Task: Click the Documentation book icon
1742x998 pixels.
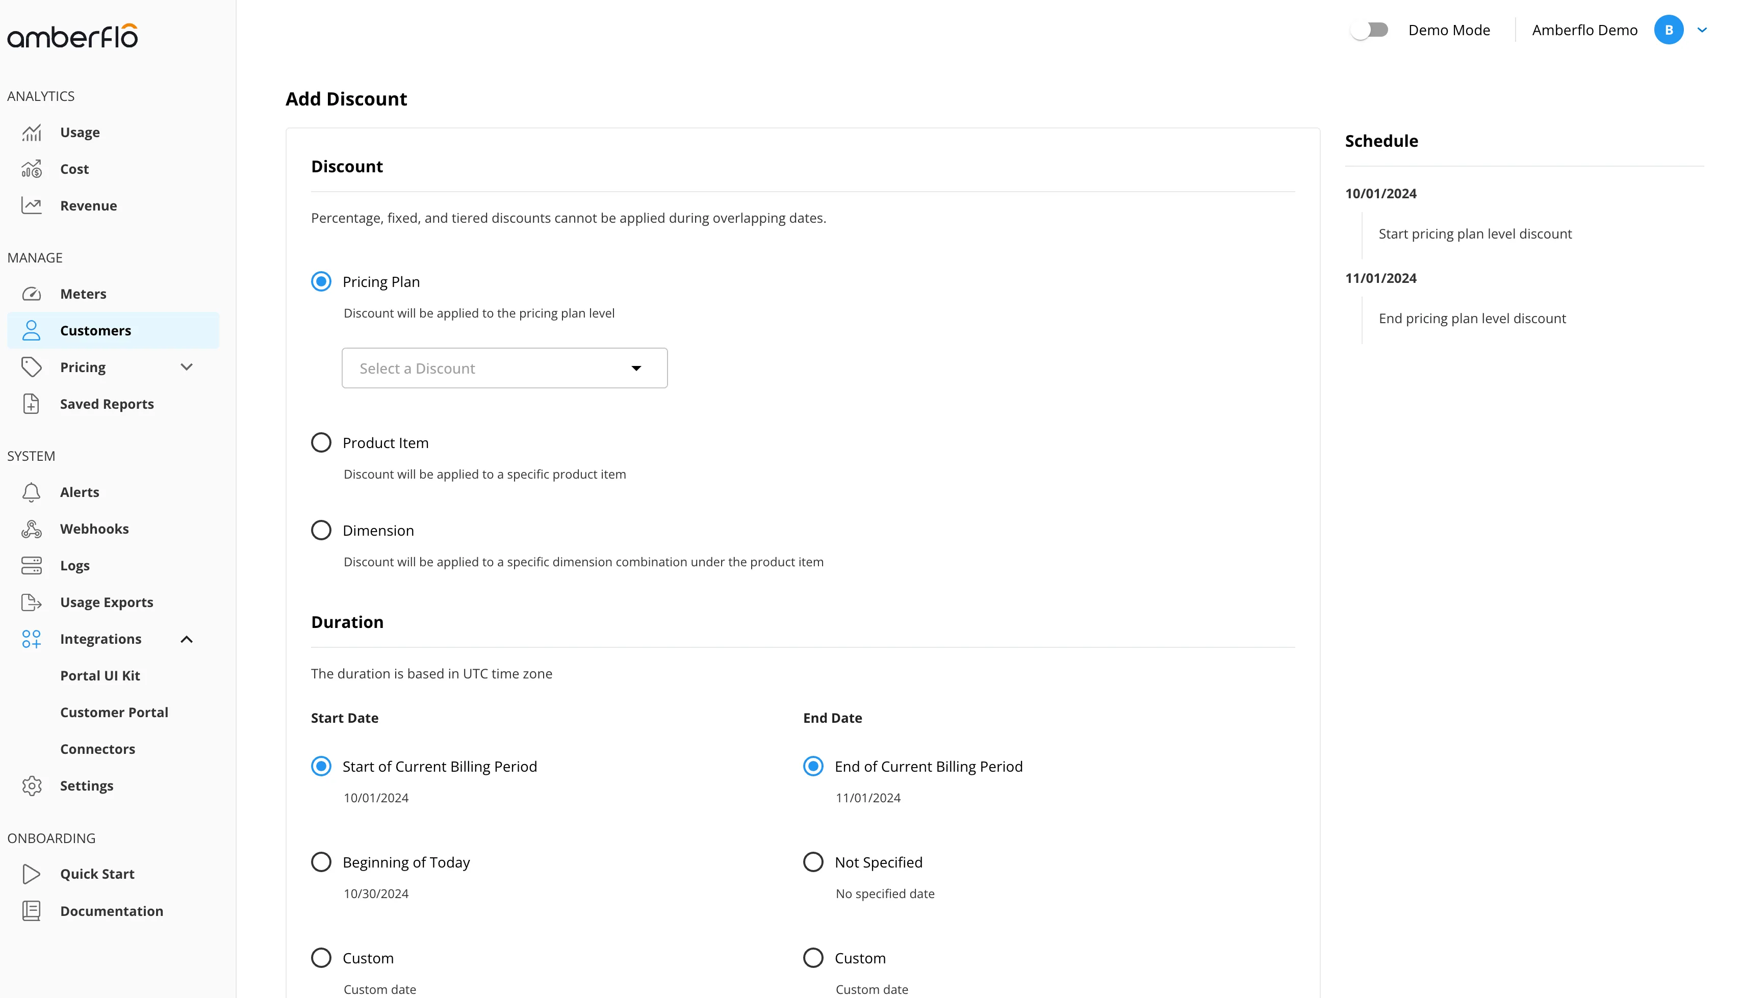Action: pyautogui.click(x=32, y=911)
